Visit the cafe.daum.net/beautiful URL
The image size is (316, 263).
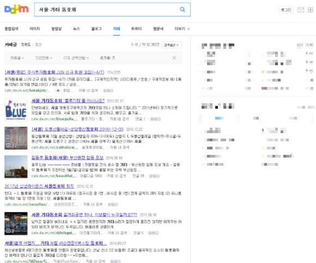pyautogui.click(x=54, y=176)
